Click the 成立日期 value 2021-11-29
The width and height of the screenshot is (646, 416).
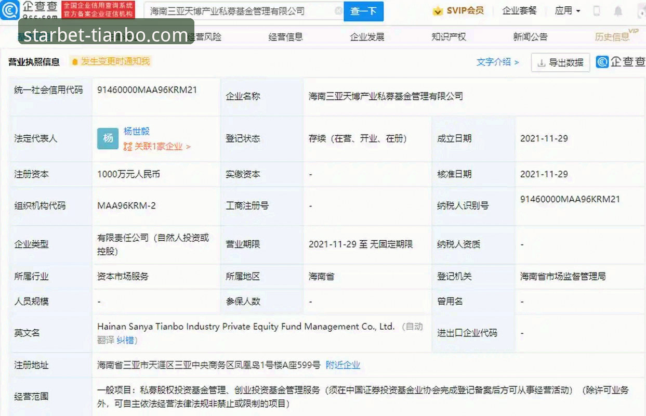pyautogui.click(x=544, y=139)
